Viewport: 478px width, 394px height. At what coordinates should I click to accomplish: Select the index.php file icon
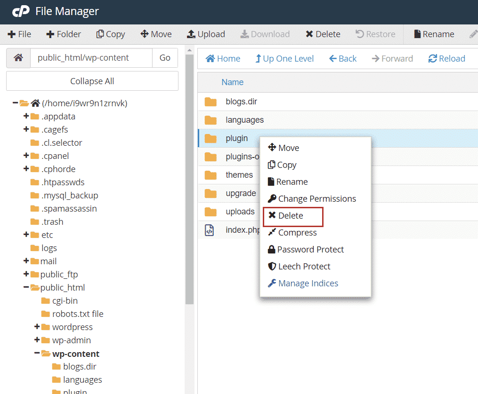210,230
